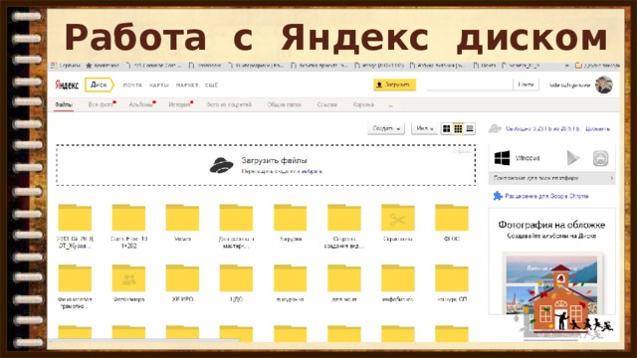
Task: Open the ЦДО folder
Action: [x=236, y=278]
